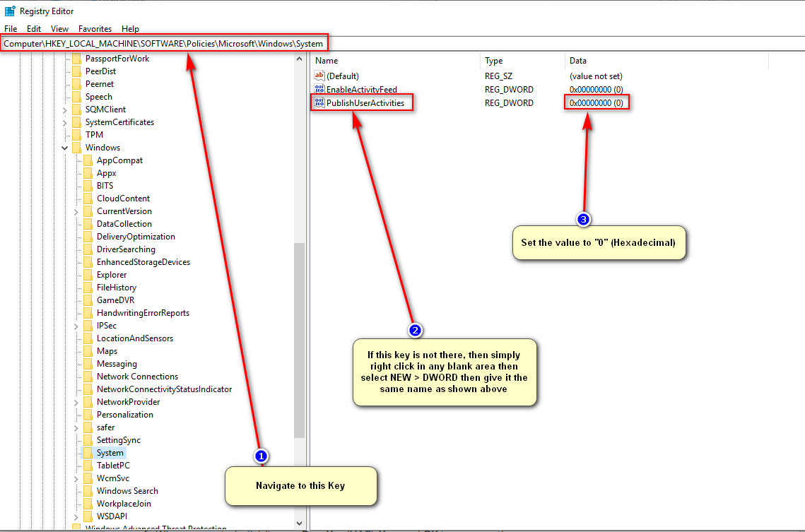This screenshot has height=532, width=805.
Task: Select the (Default) string value icon
Action: pos(319,76)
